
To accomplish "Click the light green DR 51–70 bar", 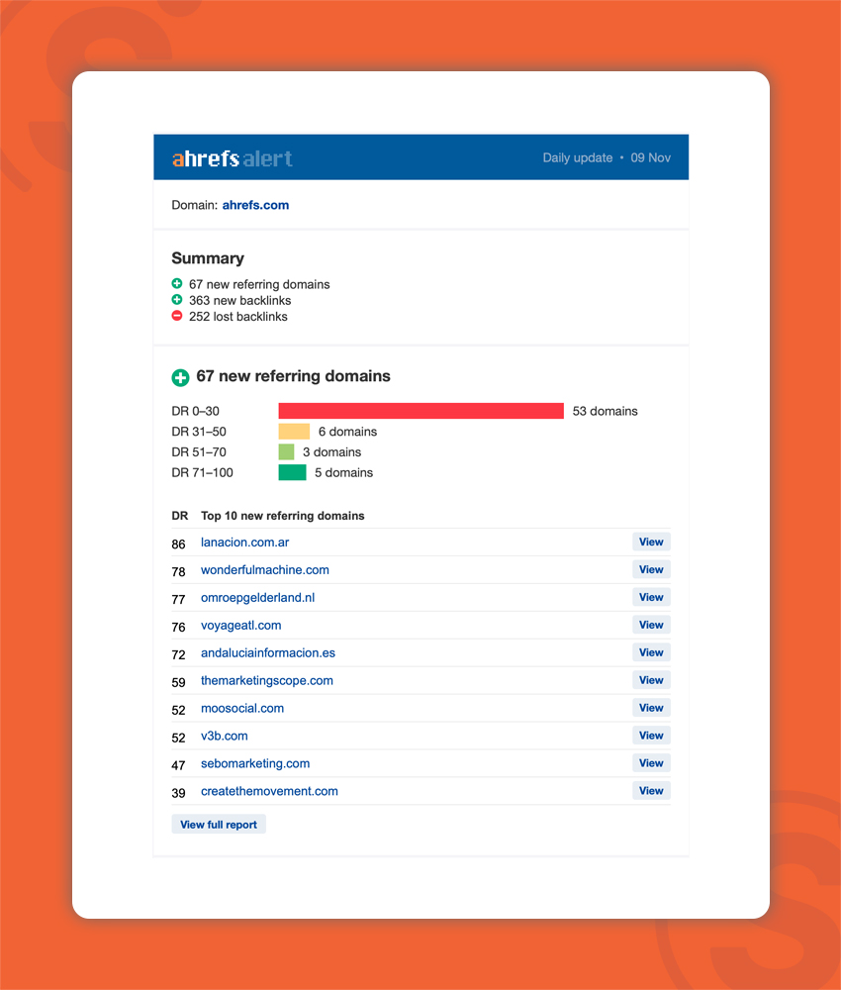I will coord(286,452).
